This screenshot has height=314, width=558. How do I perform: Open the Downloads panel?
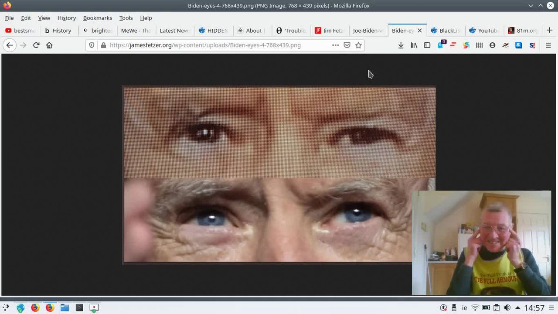click(401, 45)
